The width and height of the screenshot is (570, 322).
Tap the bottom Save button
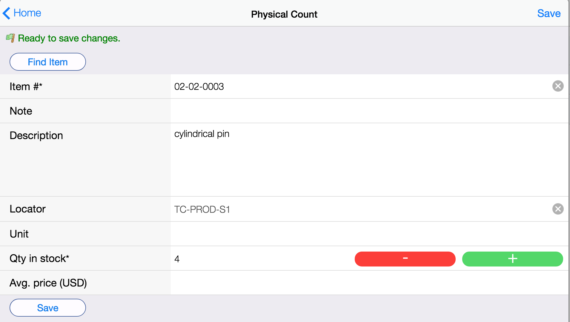(x=48, y=308)
